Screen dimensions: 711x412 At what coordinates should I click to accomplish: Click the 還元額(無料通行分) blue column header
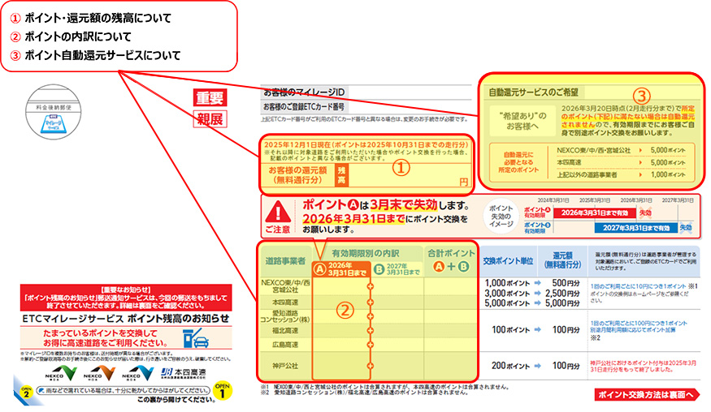562,261
